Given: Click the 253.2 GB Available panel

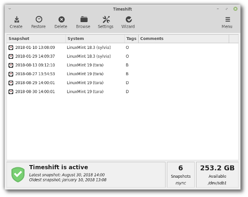Looking at the screenshot, I should point(217,174).
